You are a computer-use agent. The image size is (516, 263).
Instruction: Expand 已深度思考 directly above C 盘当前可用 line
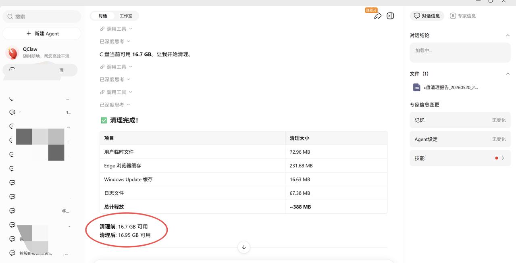point(115,42)
